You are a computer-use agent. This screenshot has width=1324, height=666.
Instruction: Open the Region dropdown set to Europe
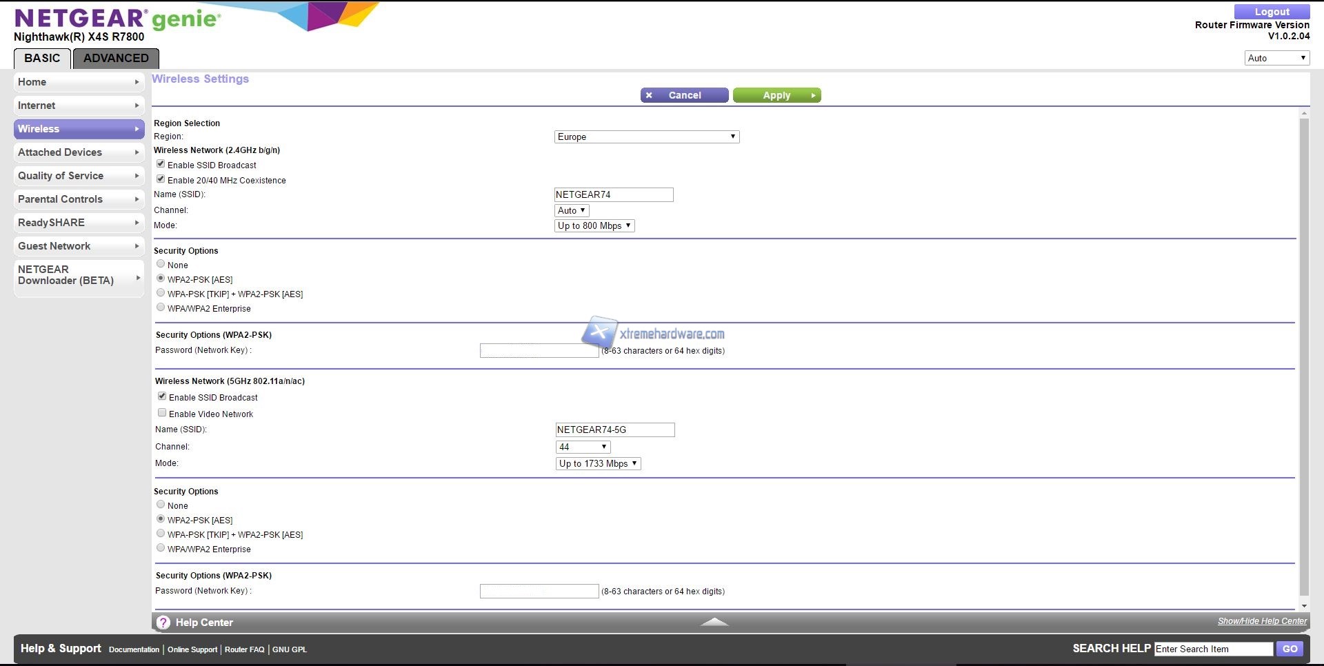point(646,137)
